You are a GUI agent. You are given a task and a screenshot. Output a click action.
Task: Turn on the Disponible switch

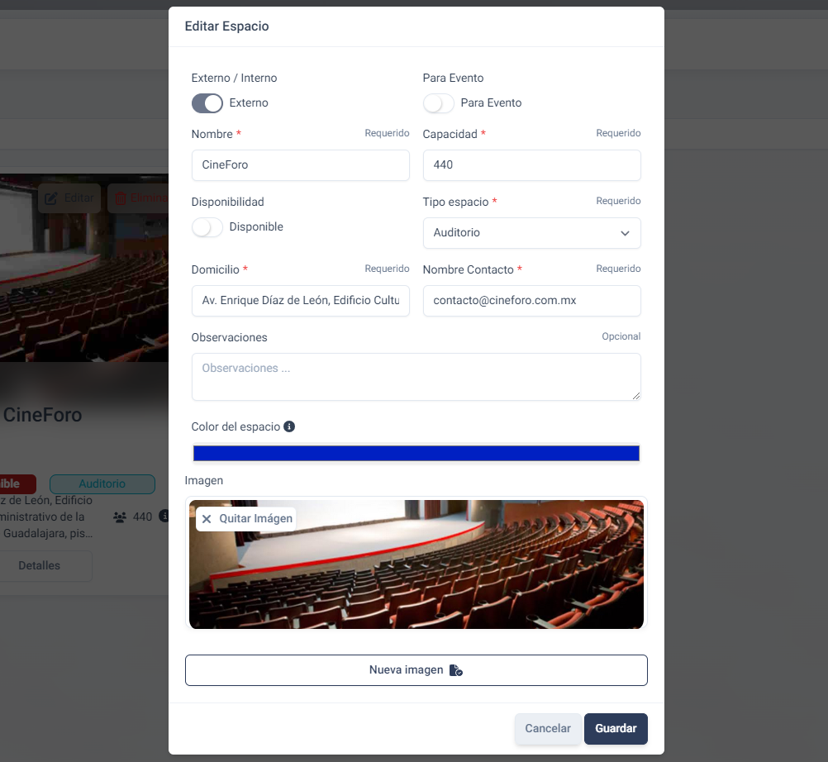(x=207, y=227)
